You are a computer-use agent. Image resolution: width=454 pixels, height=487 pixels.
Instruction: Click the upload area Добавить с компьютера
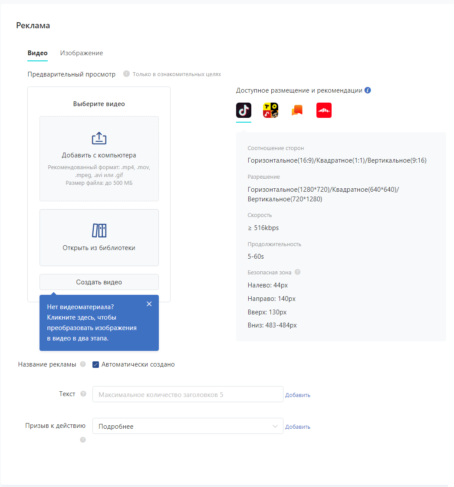pos(99,158)
